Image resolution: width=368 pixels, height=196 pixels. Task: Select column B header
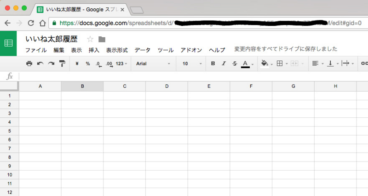coord(82,86)
